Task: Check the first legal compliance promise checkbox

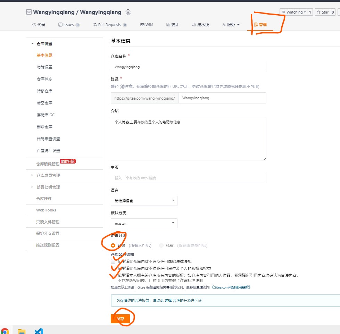Action: click(x=113, y=261)
